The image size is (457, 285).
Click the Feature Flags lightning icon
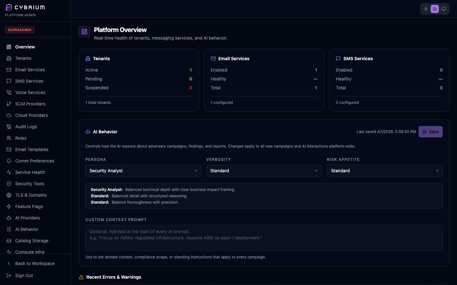pos(9,206)
